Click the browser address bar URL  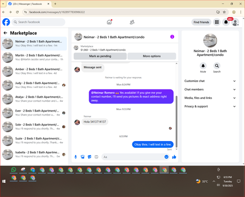[57, 12]
